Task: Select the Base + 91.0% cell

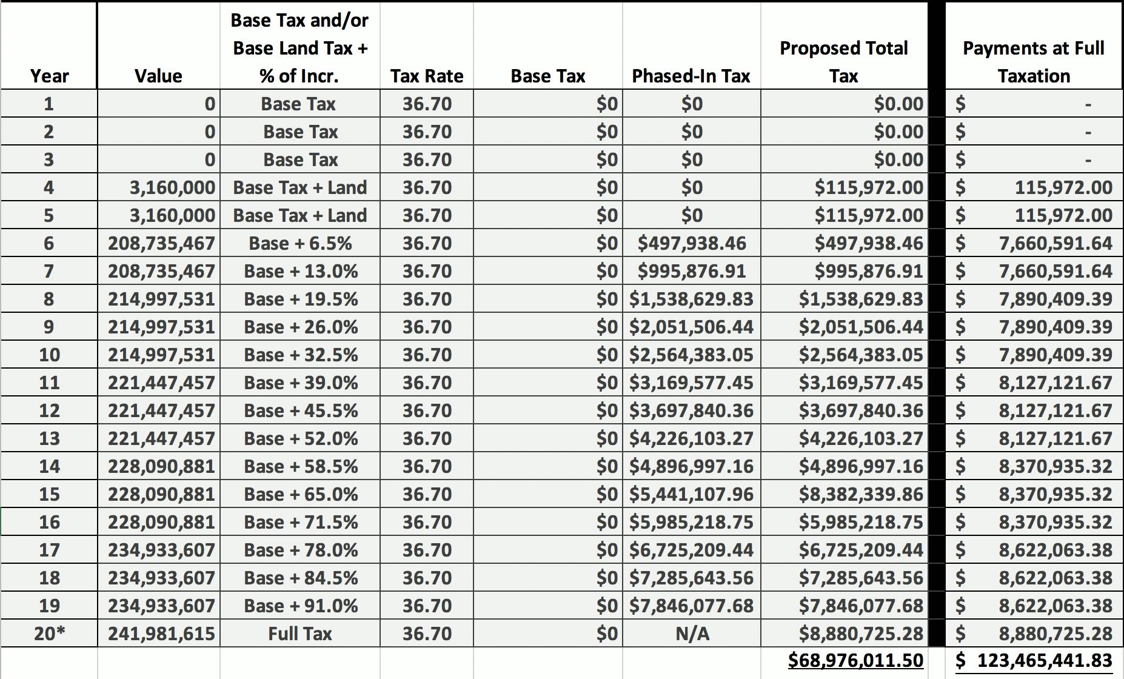Action: 301,606
